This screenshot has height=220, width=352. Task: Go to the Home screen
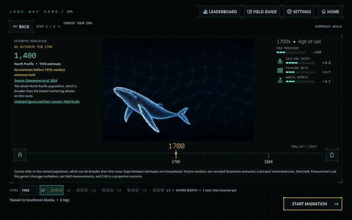[x=330, y=12]
